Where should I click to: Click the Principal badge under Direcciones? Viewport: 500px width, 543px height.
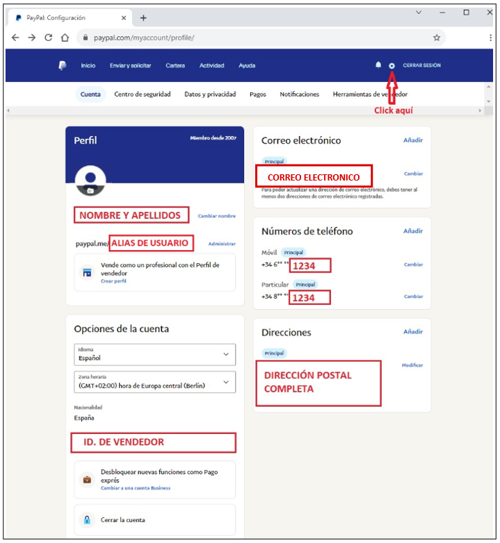[274, 353]
